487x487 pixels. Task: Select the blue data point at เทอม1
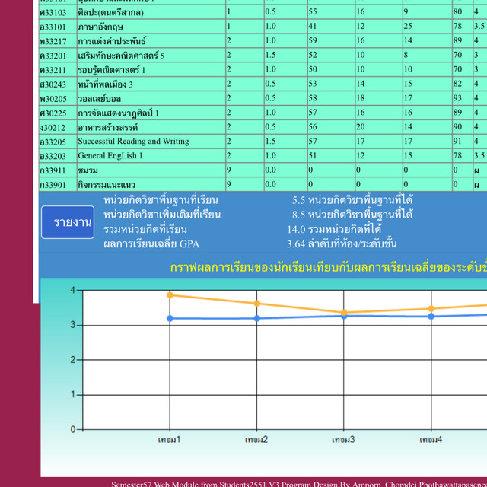[x=170, y=318]
